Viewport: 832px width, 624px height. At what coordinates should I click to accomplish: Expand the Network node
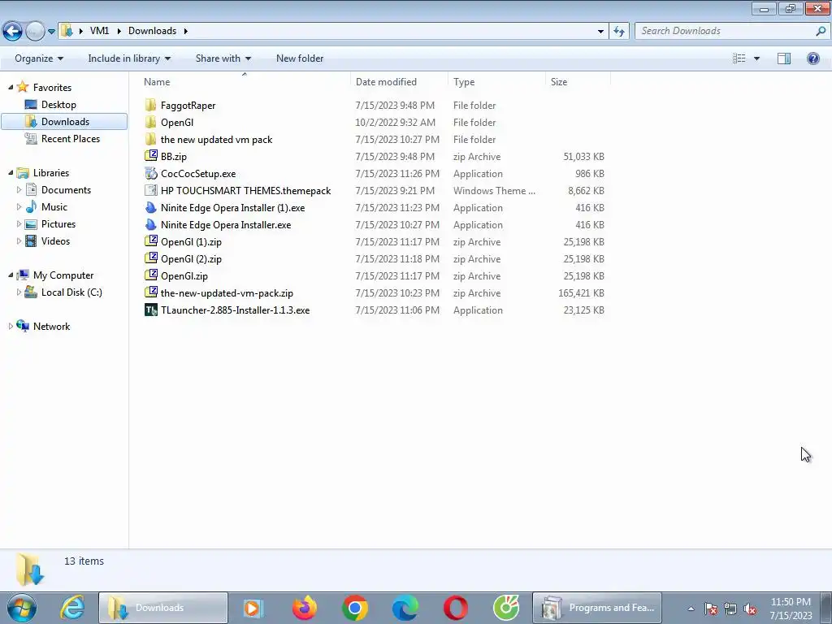[11, 327]
